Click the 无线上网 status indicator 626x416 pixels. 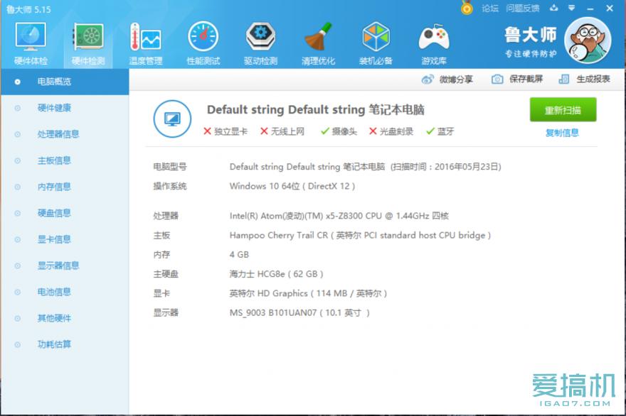click(x=282, y=131)
